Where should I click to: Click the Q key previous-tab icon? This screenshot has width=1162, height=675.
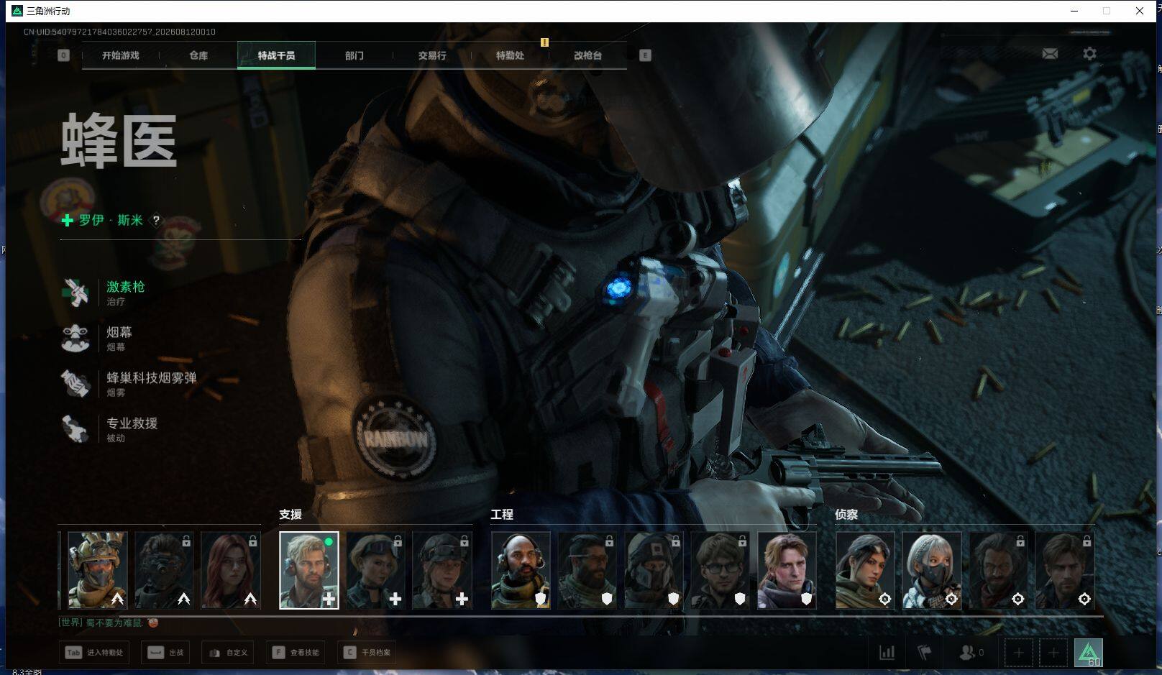point(64,55)
